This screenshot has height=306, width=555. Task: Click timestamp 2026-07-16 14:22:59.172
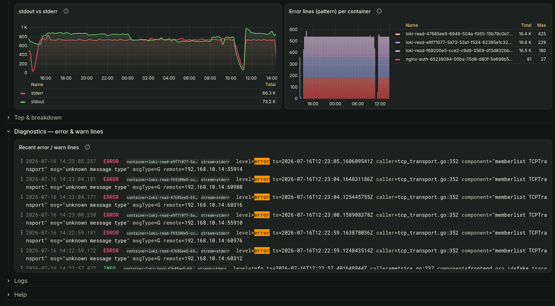(x=61, y=251)
